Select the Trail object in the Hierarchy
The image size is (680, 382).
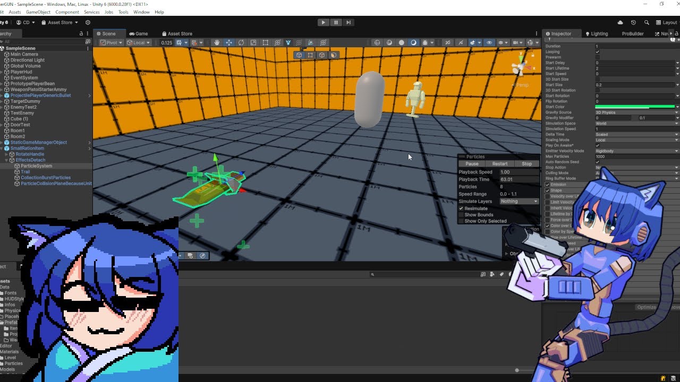point(25,172)
